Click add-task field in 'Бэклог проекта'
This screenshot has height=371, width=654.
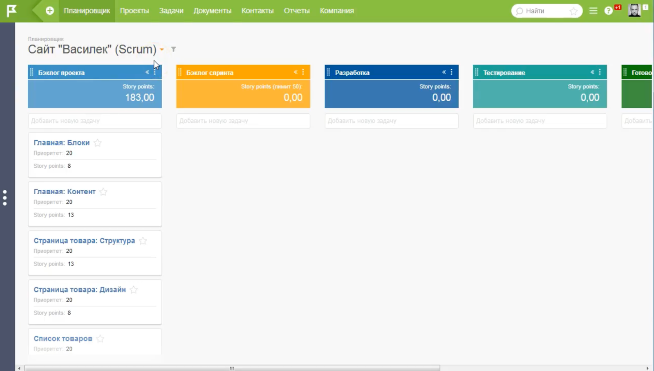[x=95, y=121]
